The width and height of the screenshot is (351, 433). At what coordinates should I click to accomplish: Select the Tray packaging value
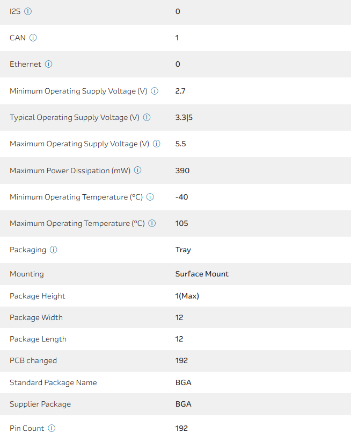[x=183, y=250]
